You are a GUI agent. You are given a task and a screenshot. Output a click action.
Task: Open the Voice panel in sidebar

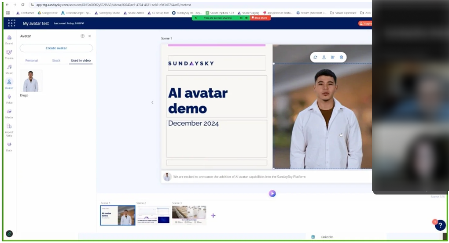point(9,99)
